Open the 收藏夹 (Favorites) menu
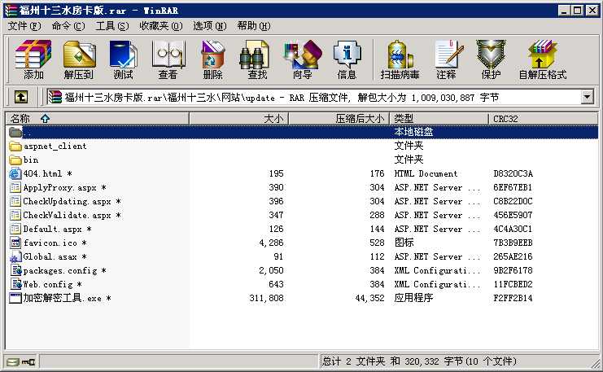This screenshot has height=372, width=603. tap(161, 26)
